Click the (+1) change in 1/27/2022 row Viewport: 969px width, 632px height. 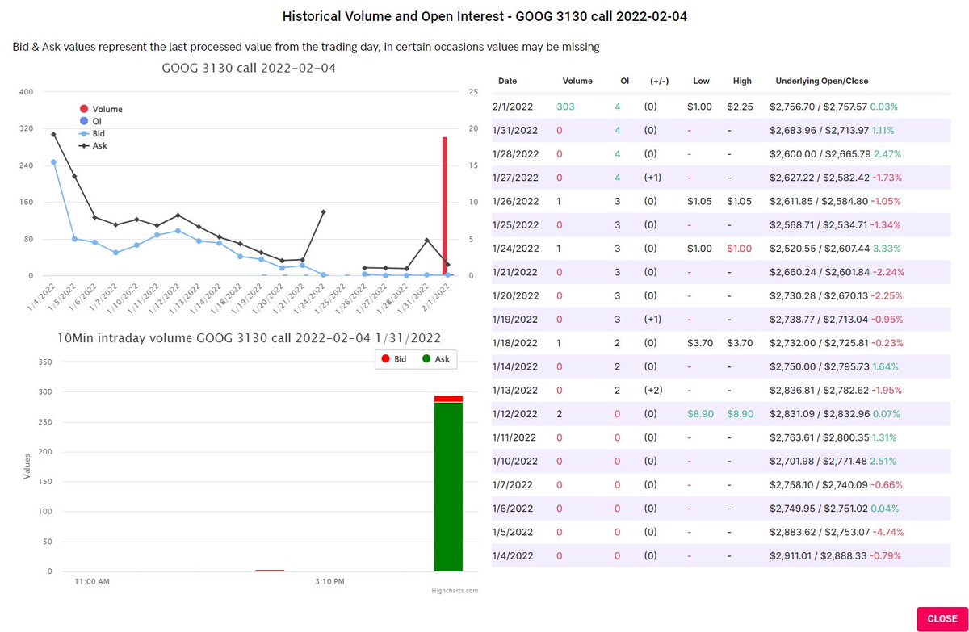click(x=653, y=178)
